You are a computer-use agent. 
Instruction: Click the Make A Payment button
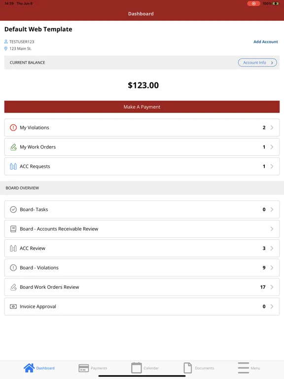[142, 107]
